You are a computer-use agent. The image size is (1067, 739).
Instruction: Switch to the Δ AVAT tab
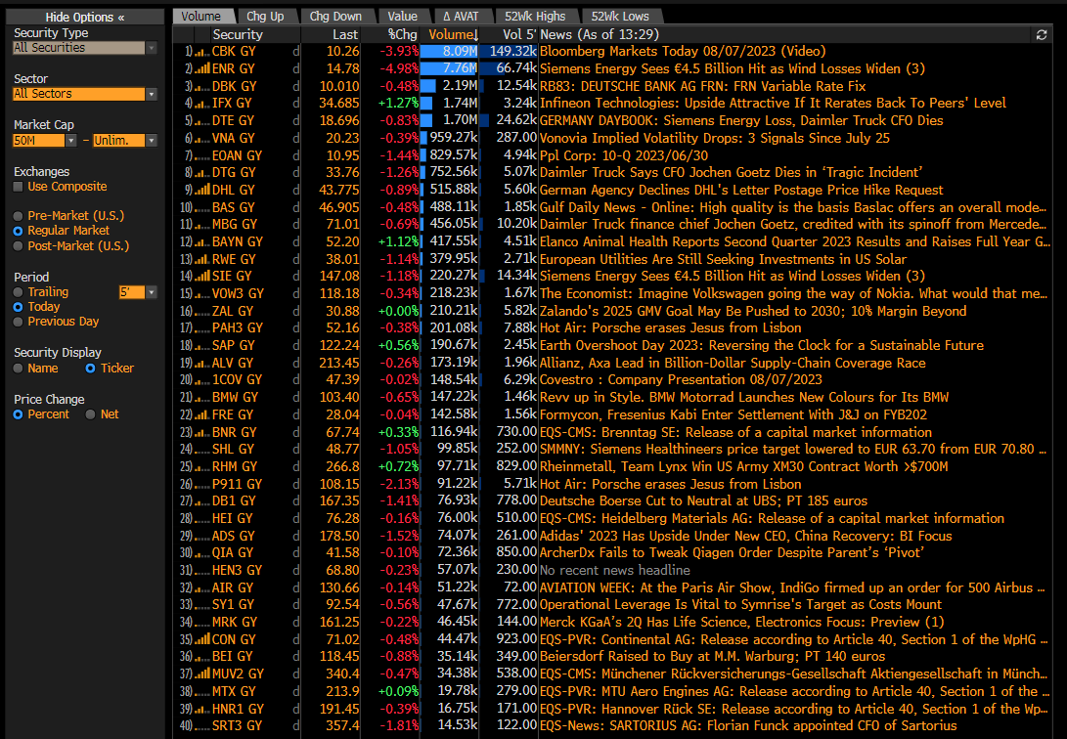tap(461, 17)
